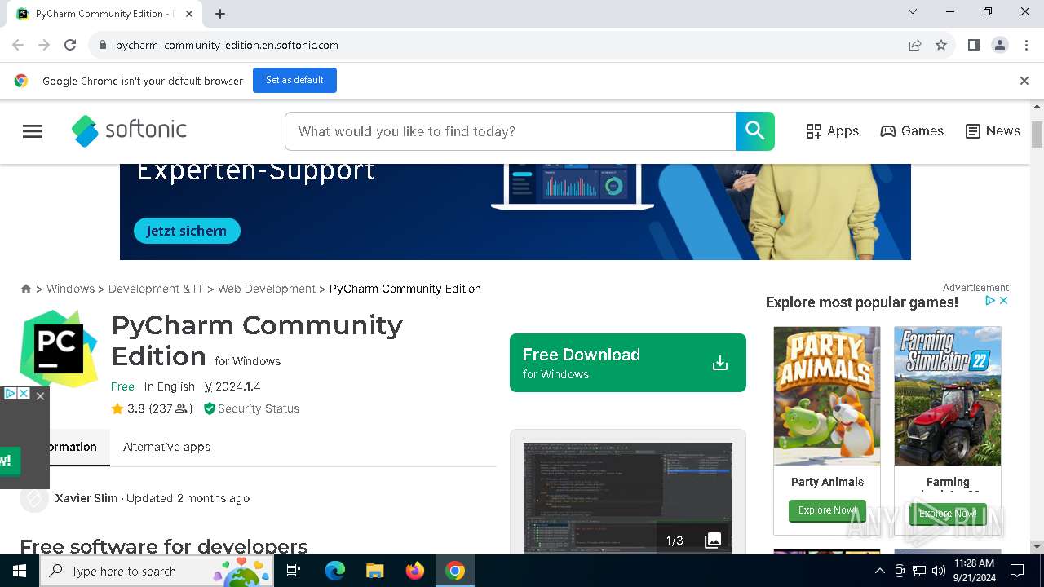The width and height of the screenshot is (1044, 587).
Task: Focus the Softonic search input field
Action: (511, 131)
